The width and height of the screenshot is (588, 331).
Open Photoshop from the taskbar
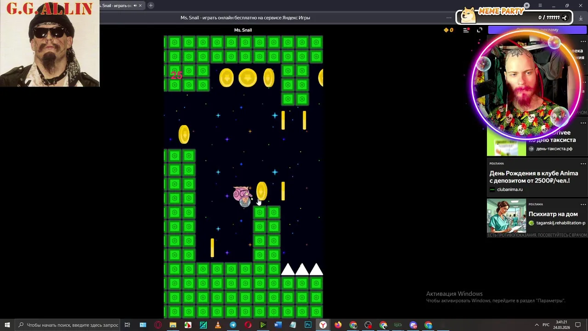(x=308, y=325)
